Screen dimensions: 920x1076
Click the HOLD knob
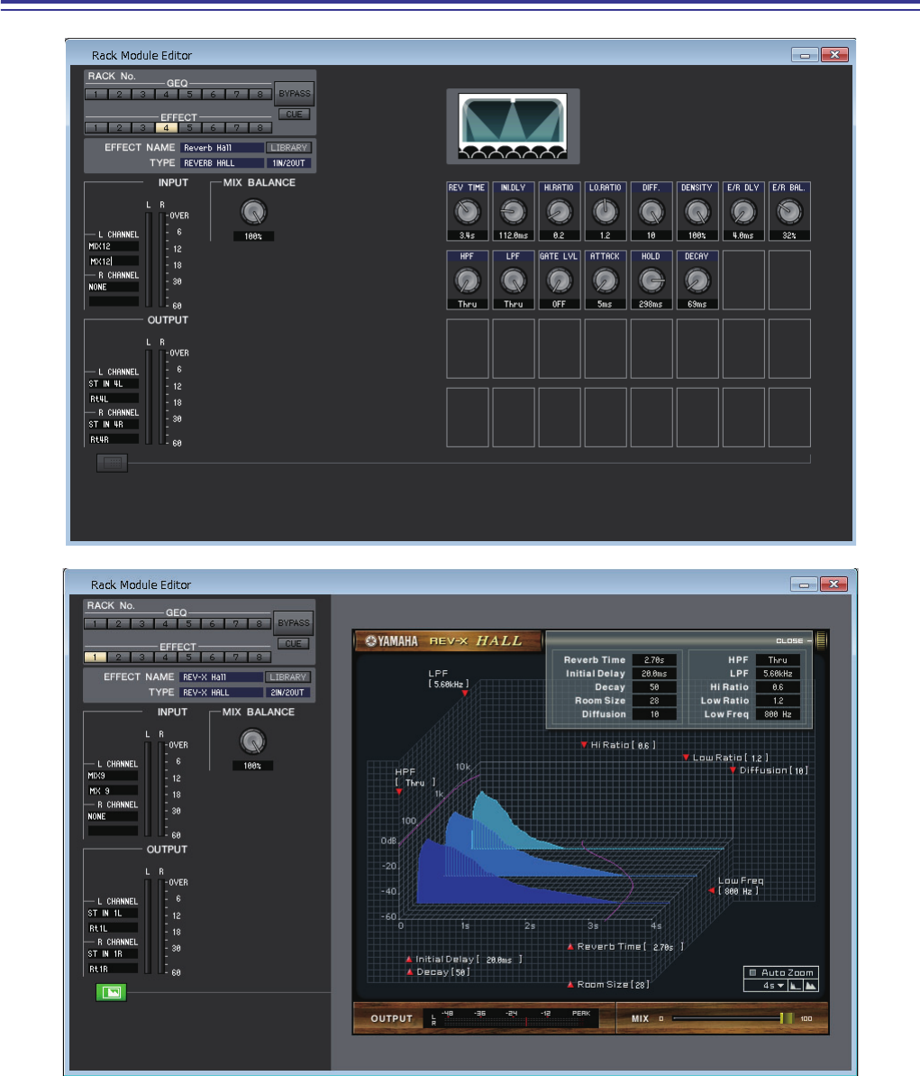click(x=651, y=280)
